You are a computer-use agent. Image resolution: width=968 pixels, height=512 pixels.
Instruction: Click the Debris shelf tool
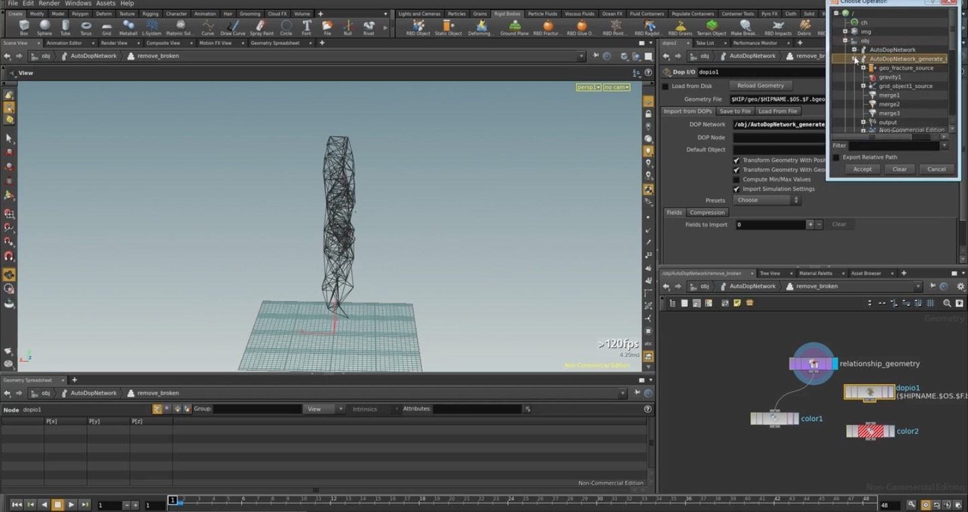[x=805, y=28]
